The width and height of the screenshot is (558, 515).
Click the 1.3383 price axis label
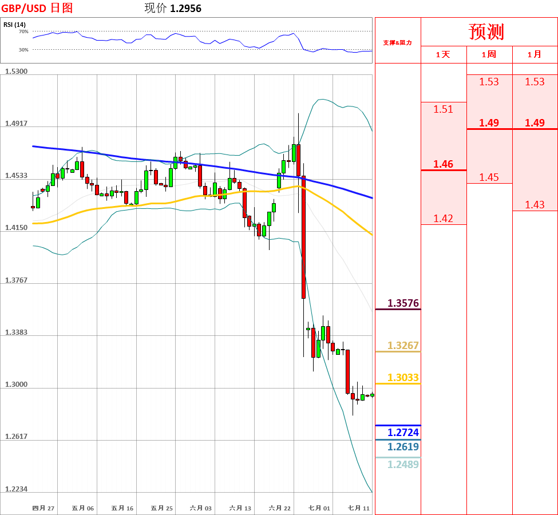(17, 332)
